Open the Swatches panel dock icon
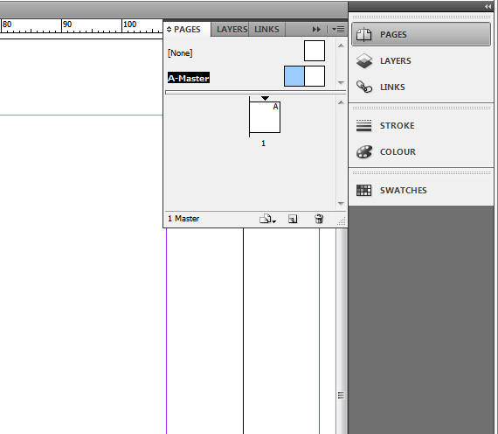Viewport: 498px width, 434px height. tap(421, 190)
